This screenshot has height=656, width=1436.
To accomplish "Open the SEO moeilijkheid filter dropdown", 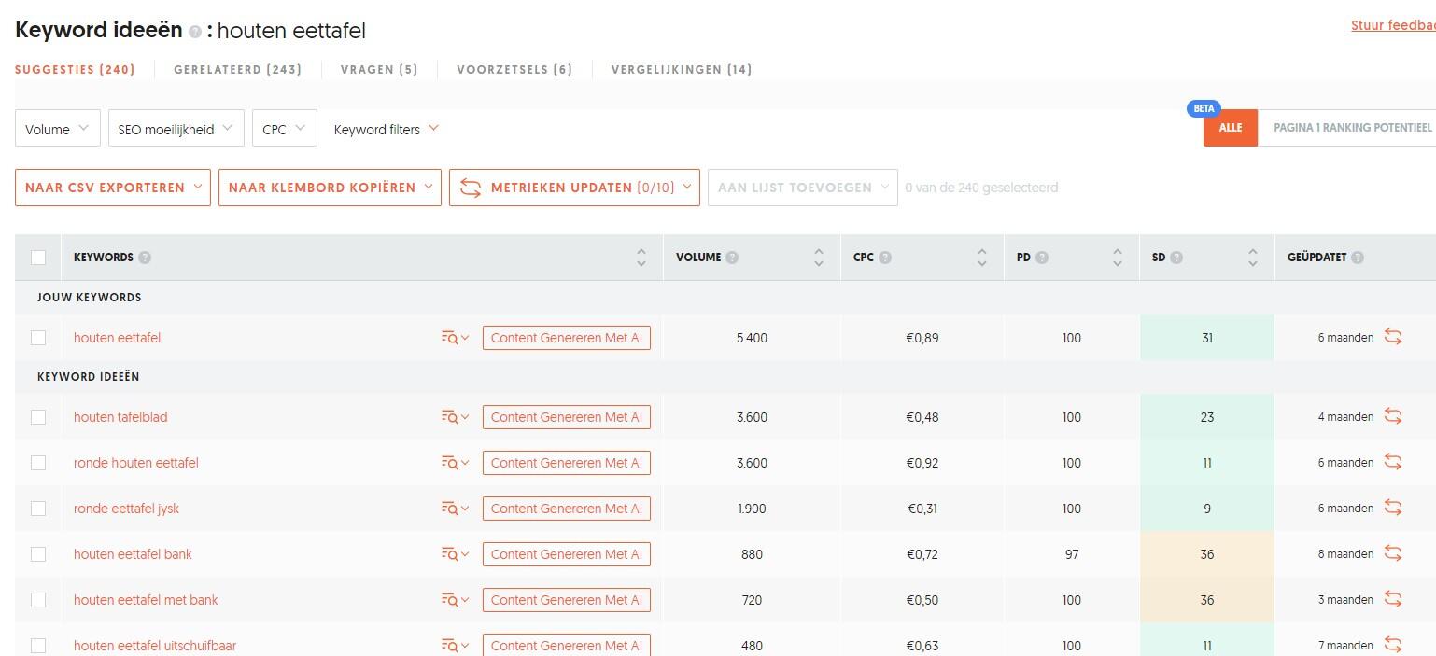I will 176,129.
